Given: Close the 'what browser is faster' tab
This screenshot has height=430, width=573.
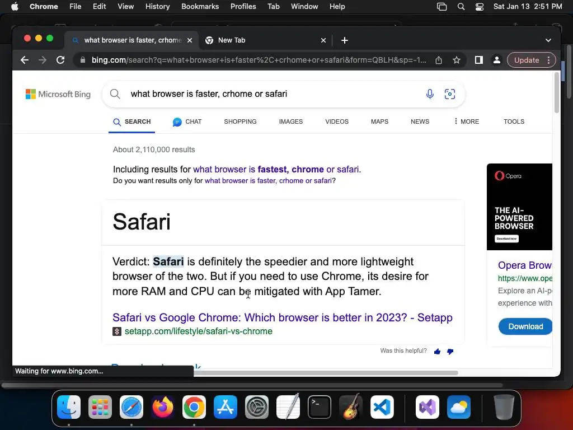Looking at the screenshot, I should click(x=190, y=40).
